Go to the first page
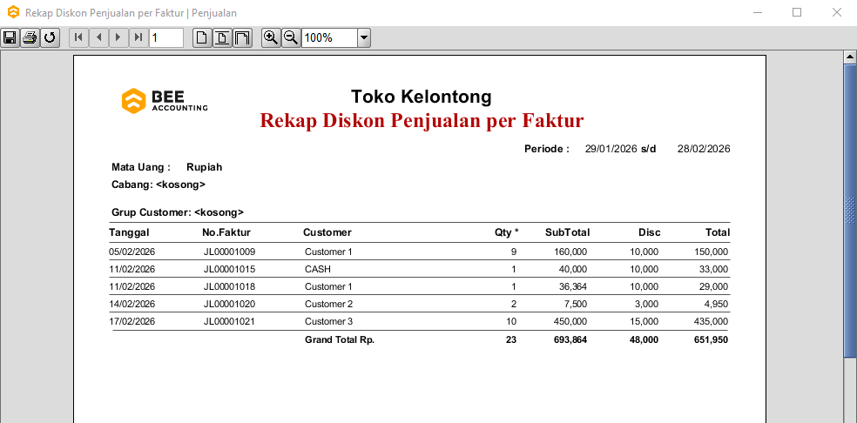The height and width of the screenshot is (423, 857). tap(78, 37)
